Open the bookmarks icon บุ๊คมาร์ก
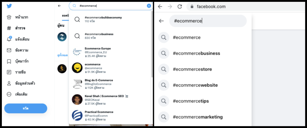The image size is (307, 128). click(9, 61)
